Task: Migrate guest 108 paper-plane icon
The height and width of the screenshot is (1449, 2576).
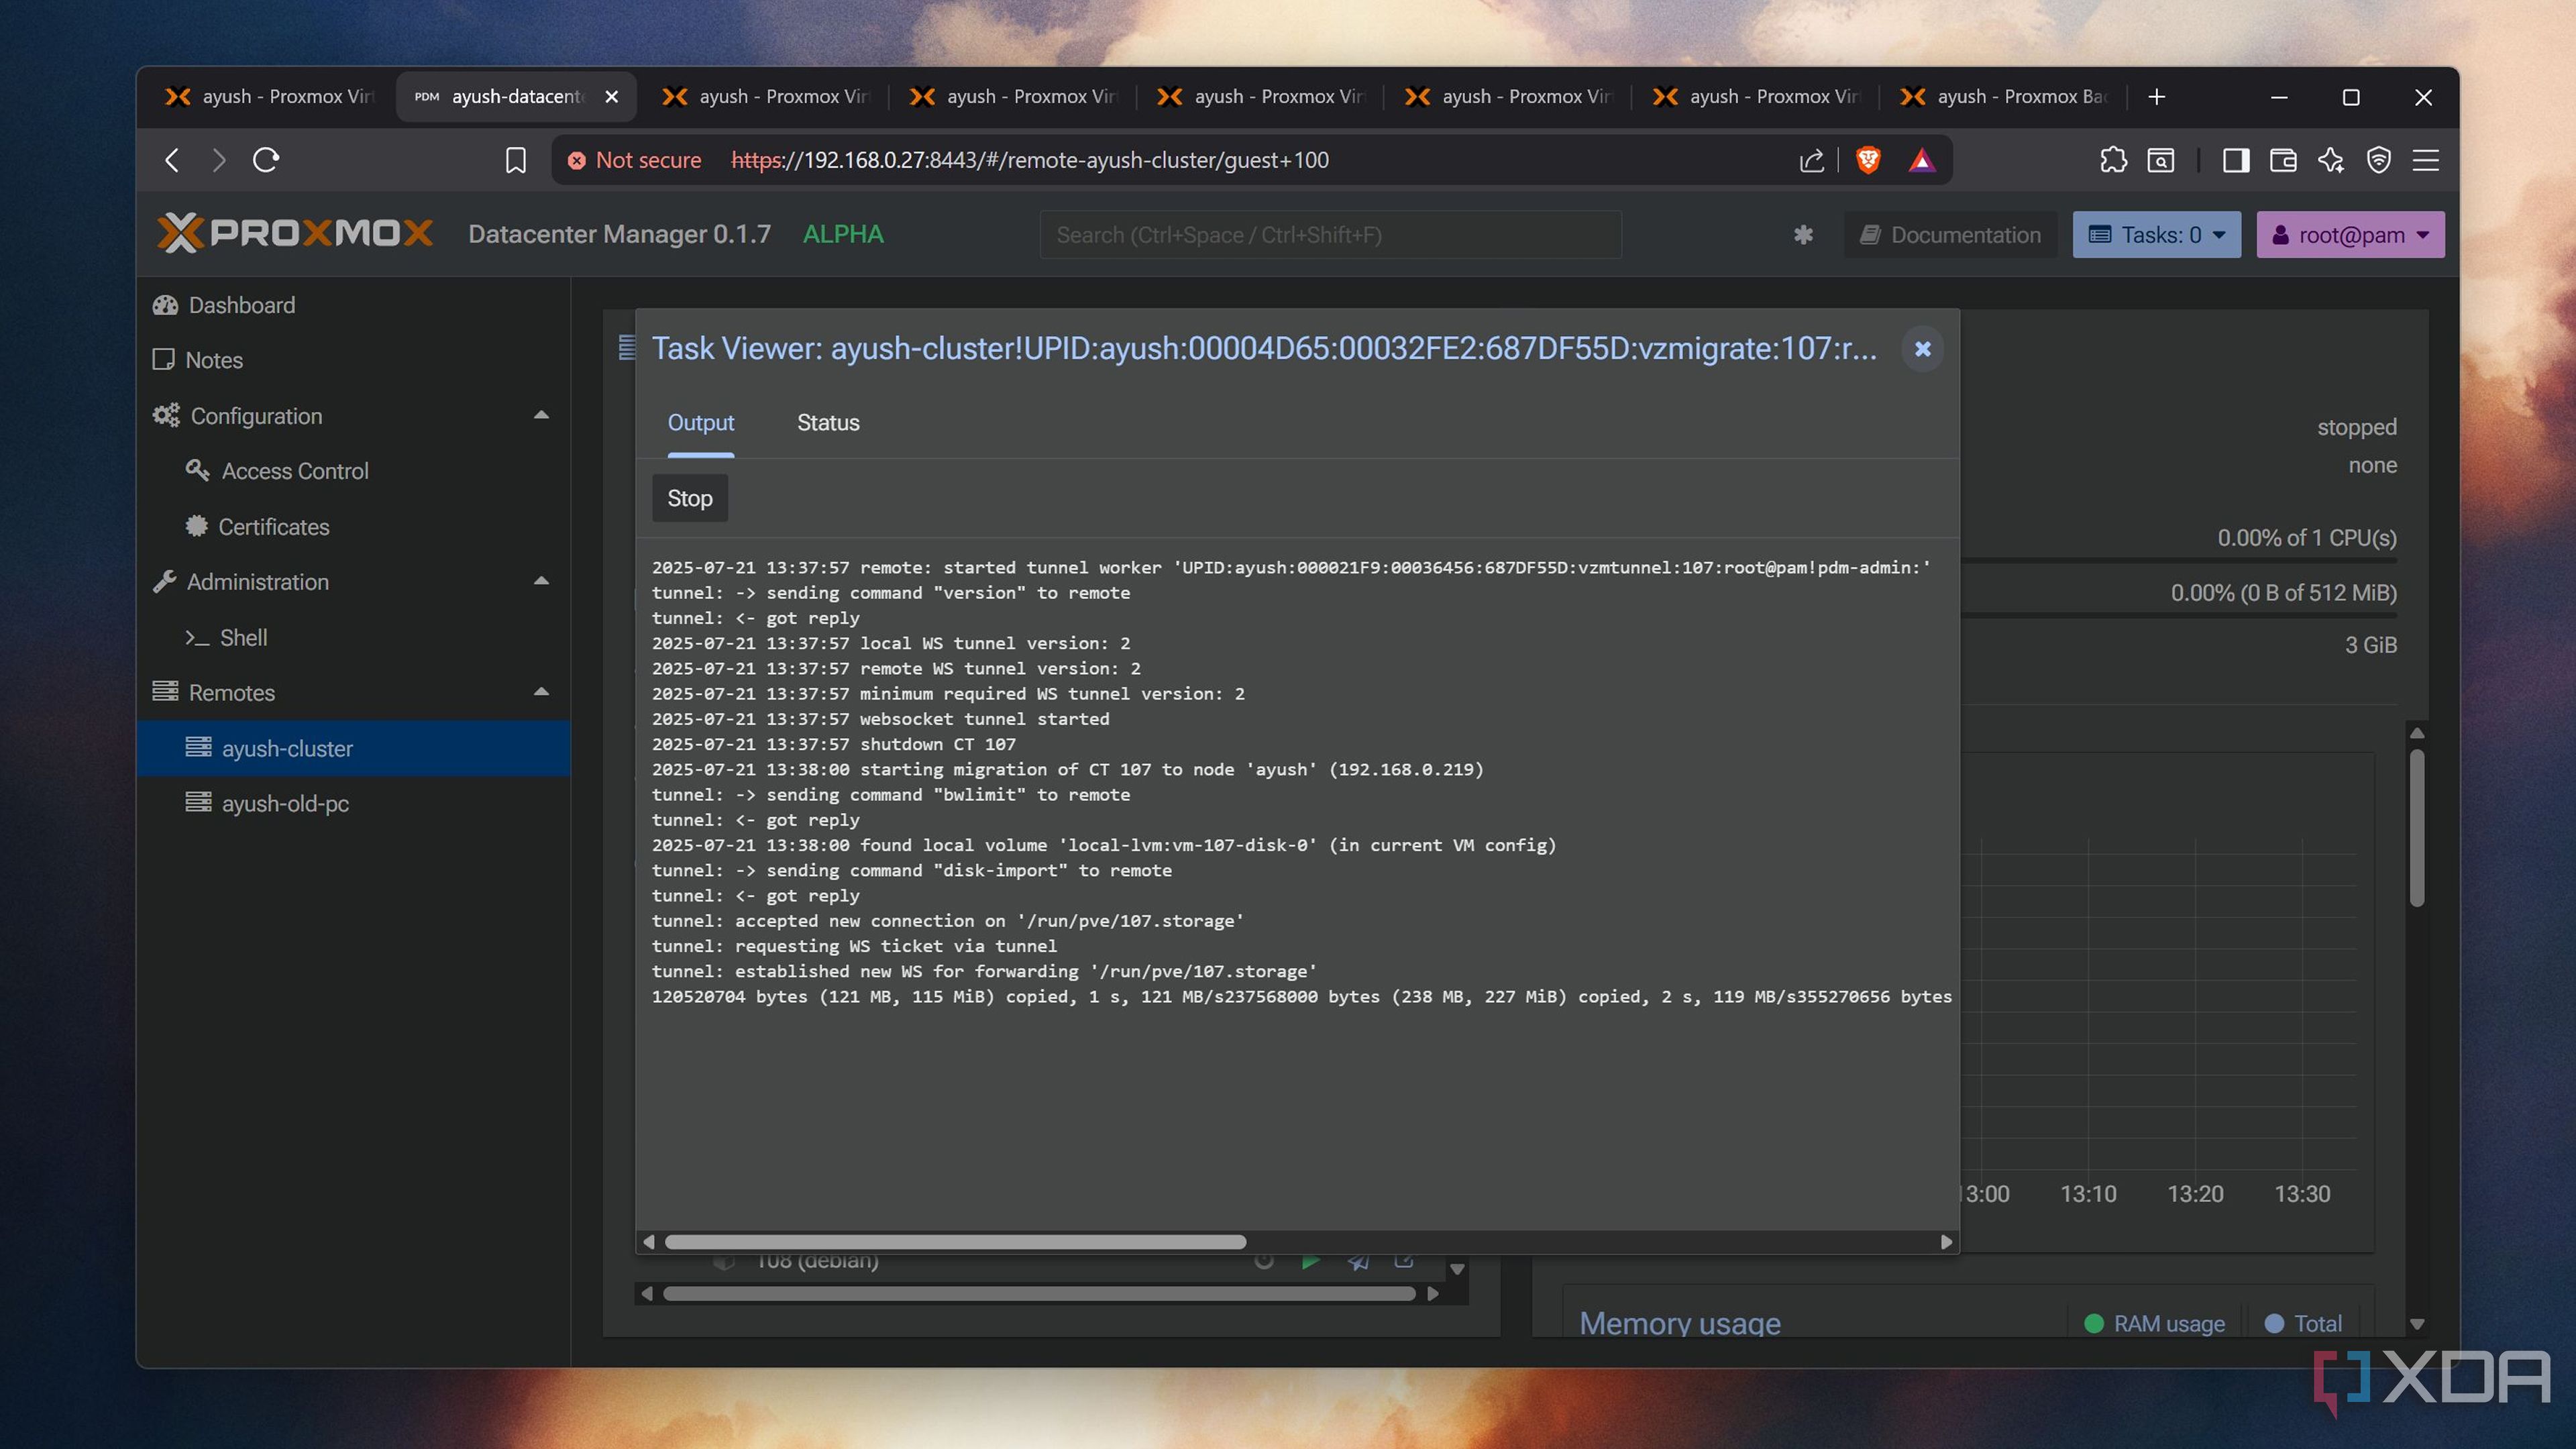Action: pos(1358,1263)
